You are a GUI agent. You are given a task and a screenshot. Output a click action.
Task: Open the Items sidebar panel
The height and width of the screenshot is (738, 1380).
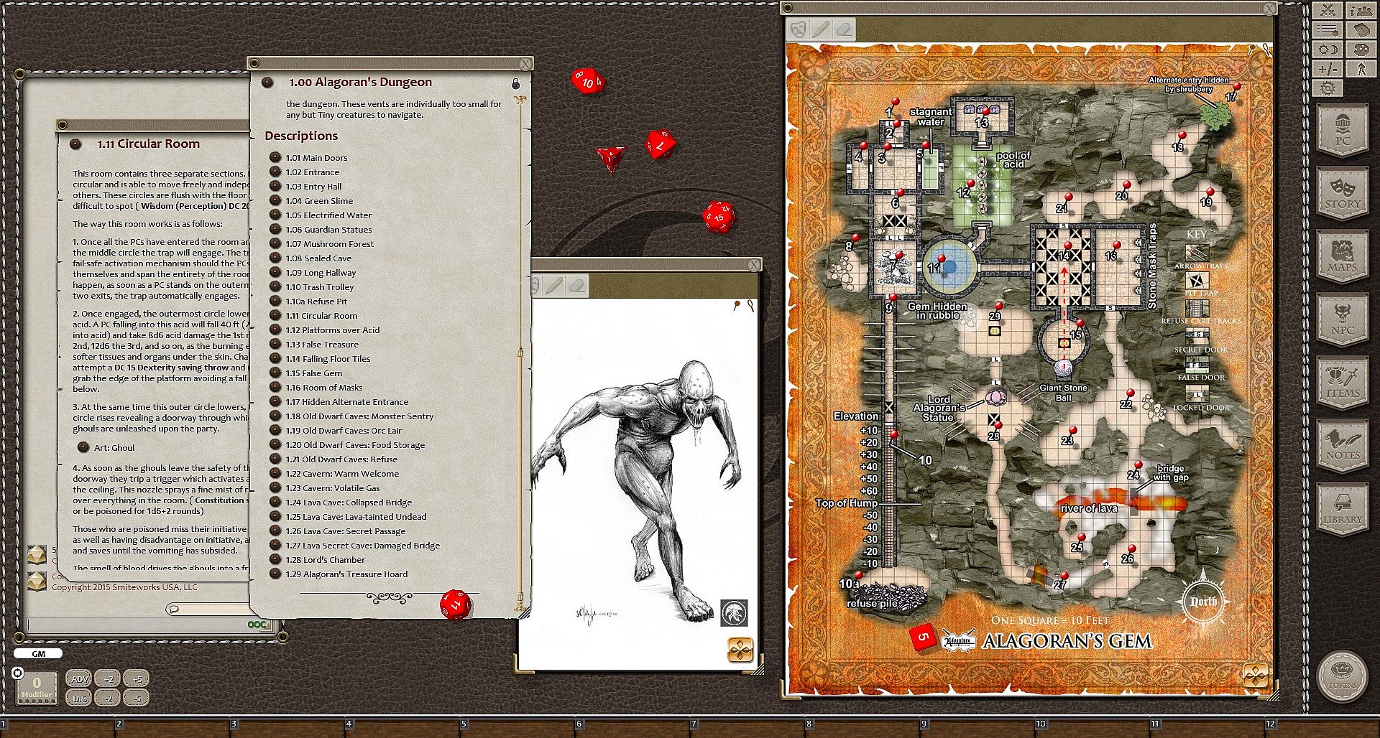1342,382
